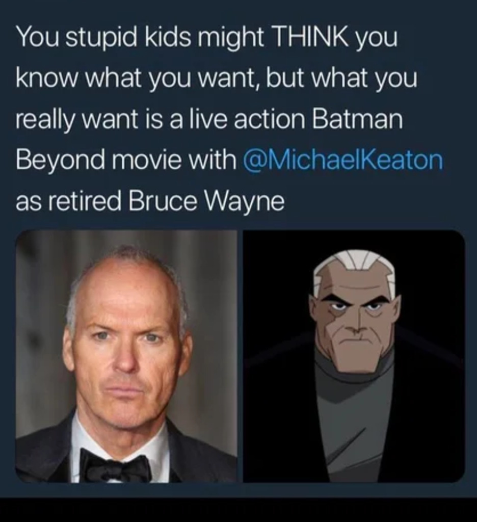This screenshot has height=522, width=477.
Task: Click the word 'movie' in the tweet
Action: (x=144, y=160)
